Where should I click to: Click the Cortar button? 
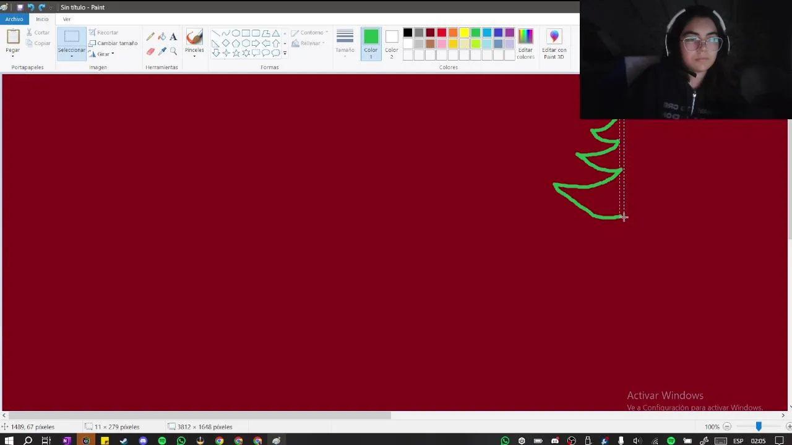pyautogui.click(x=38, y=32)
